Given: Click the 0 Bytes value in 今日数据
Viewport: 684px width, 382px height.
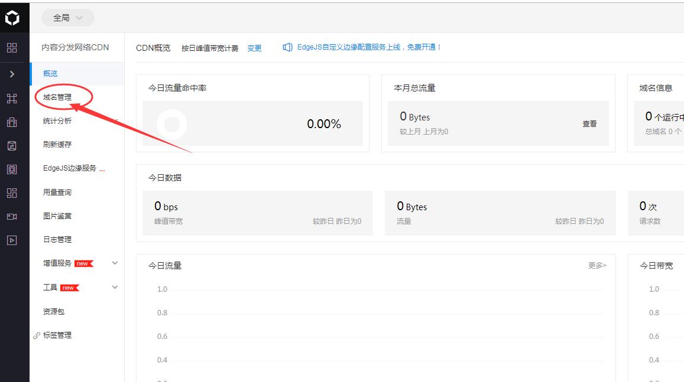Looking at the screenshot, I should click(x=412, y=206).
